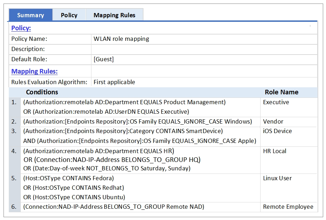
Task: Select the WLAN role mapping policy name value
Action: pos(121,39)
